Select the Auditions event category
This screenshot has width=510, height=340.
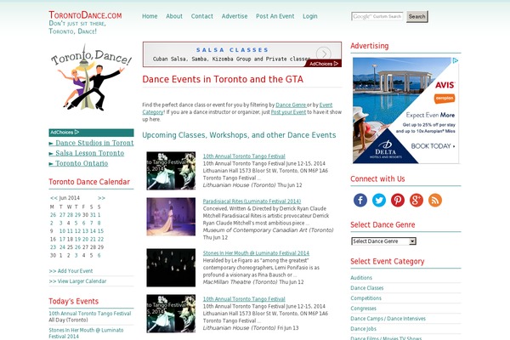click(361, 278)
